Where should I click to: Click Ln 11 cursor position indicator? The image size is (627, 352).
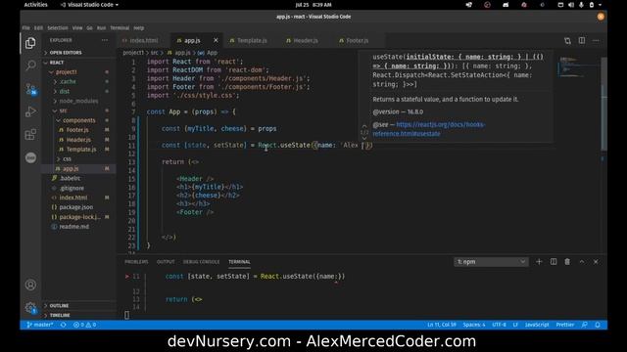click(x=442, y=325)
